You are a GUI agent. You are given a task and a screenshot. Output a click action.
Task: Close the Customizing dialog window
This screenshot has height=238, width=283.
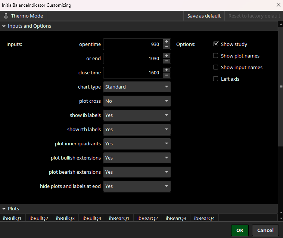(278, 5)
